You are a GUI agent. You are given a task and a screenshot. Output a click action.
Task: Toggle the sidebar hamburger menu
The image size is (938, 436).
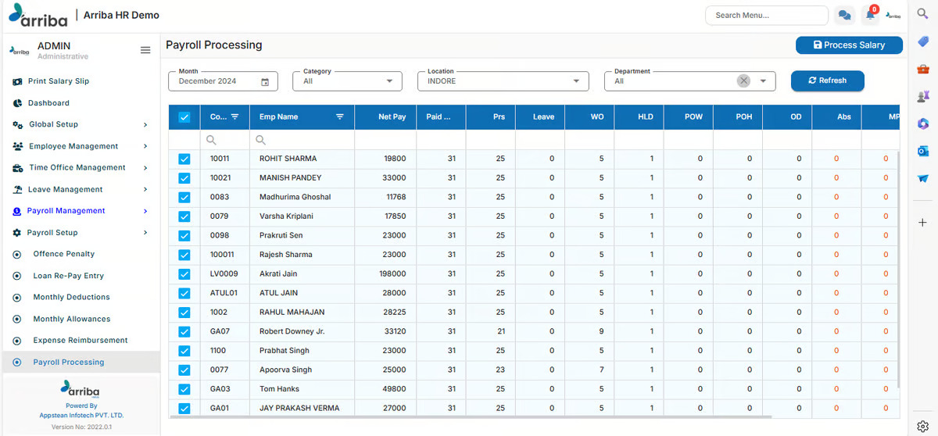coord(145,50)
